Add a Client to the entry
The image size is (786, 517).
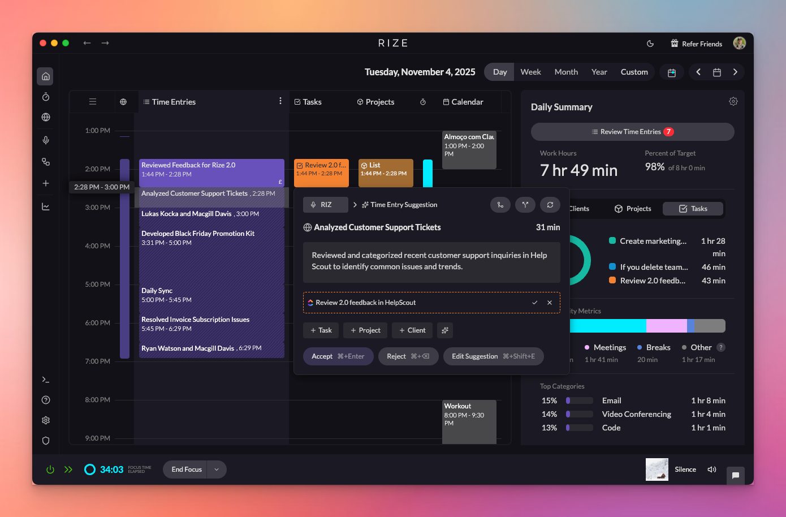412,330
